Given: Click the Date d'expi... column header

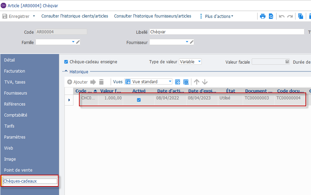Looking at the screenshot, I should [202, 91].
